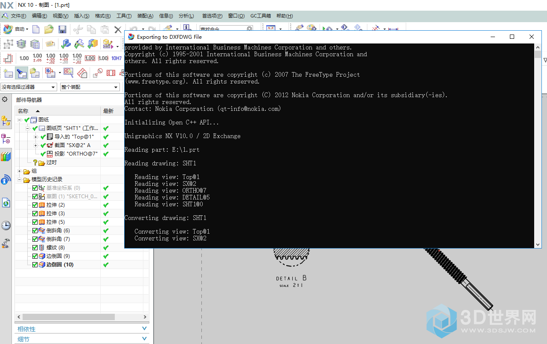
Task: Open the GC工具箱 menu
Action: [x=260, y=16]
